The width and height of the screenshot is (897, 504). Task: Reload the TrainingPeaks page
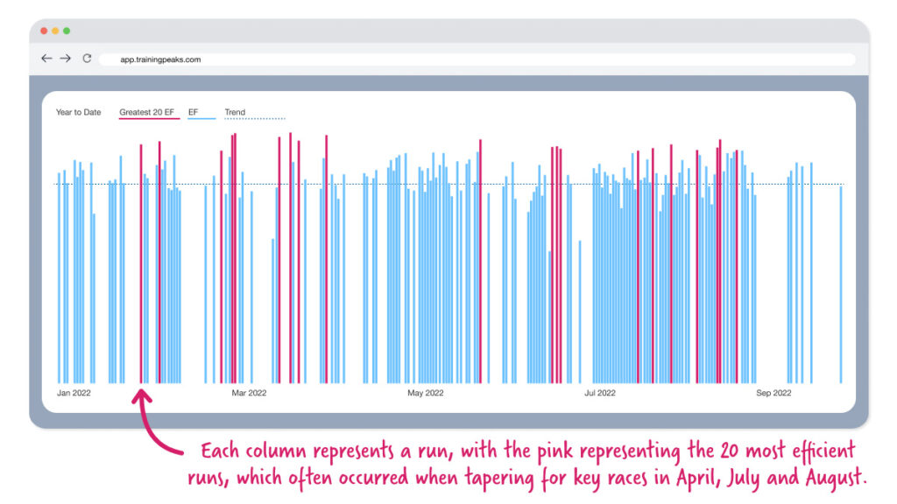[87, 59]
